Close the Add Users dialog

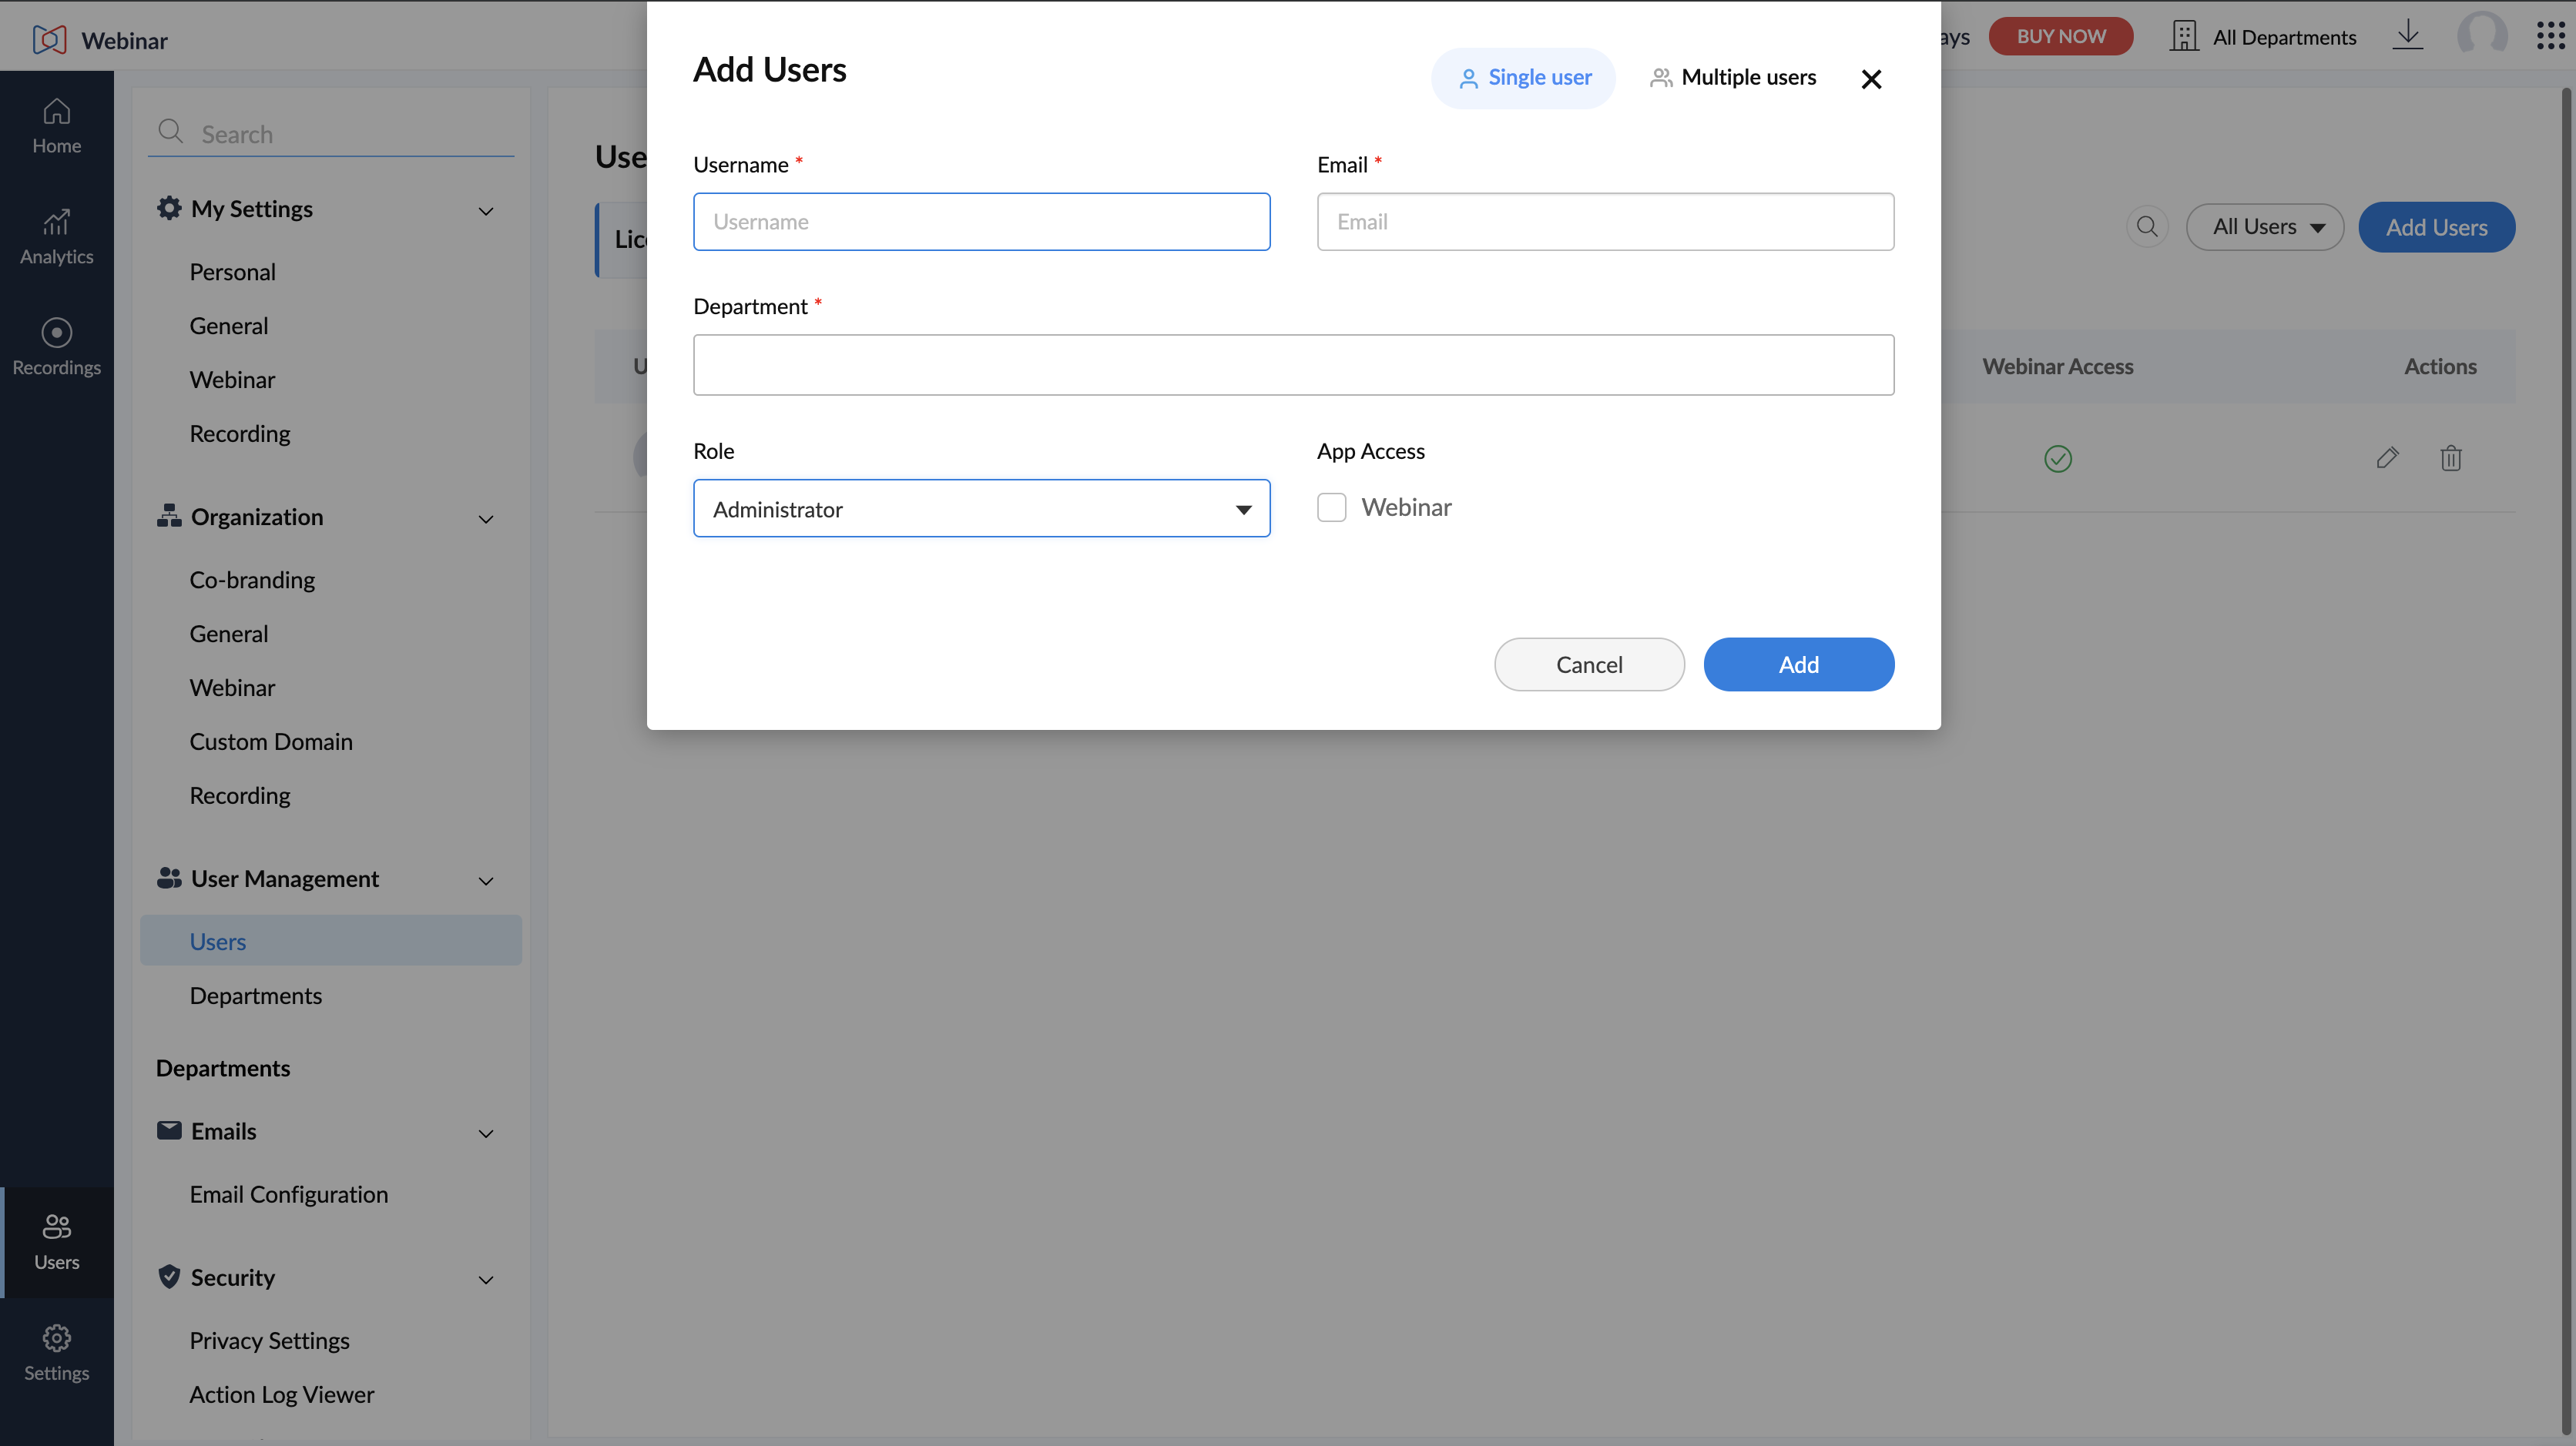[1871, 79]
